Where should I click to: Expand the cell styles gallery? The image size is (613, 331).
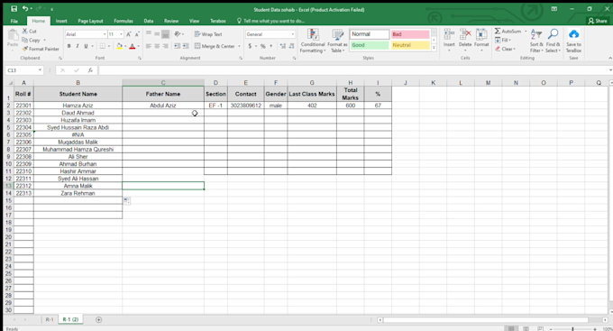(x=434, y=47)
